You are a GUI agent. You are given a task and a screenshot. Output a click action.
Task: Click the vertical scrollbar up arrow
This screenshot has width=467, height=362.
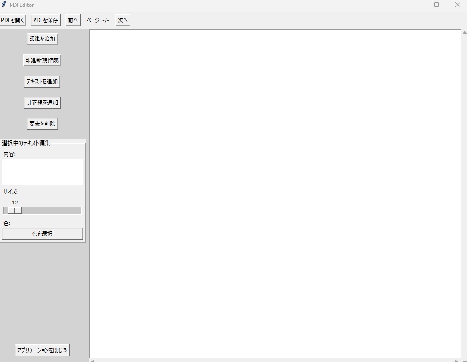pyautogui.click(x=464, y=33)
